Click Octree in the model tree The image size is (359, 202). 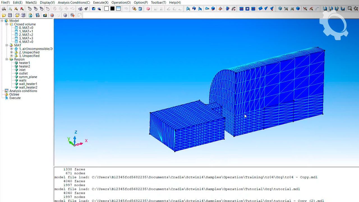14,95
